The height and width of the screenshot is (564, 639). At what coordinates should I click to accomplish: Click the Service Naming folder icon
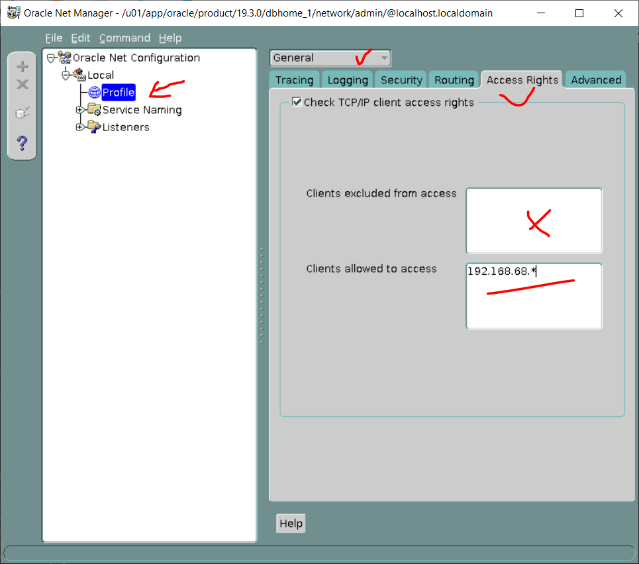[x=93, y=110]
